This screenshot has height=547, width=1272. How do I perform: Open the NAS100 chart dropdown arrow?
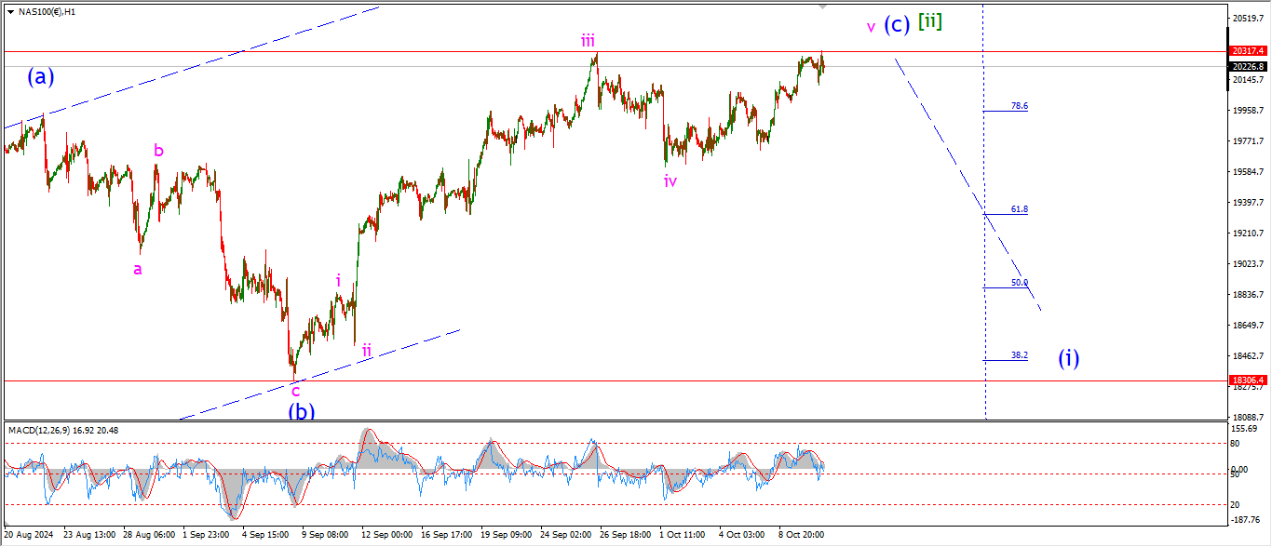[10, 12]
